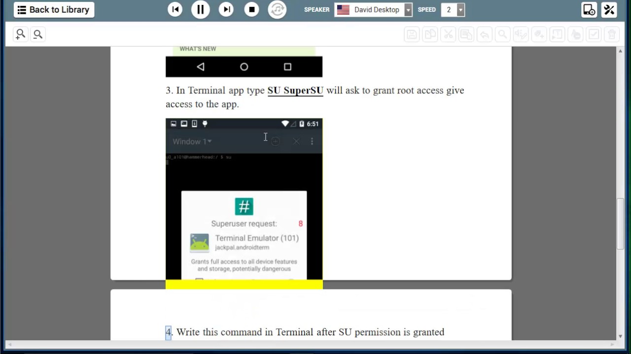Zoom in with the plus magnifier
631x354 pixels.
(20, 34)
